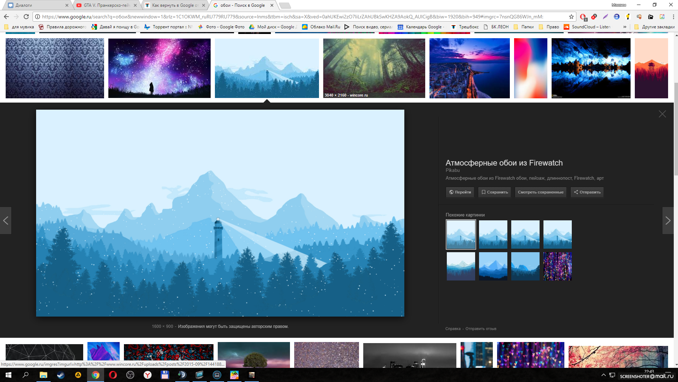
Task: Open the colorful hearts bokeh thumbnail at the bottom
Action: coord(530,355)
